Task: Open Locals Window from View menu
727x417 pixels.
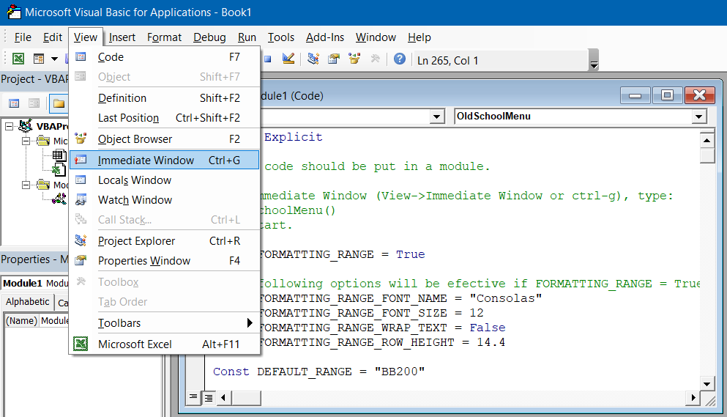Action: (165, 180)
